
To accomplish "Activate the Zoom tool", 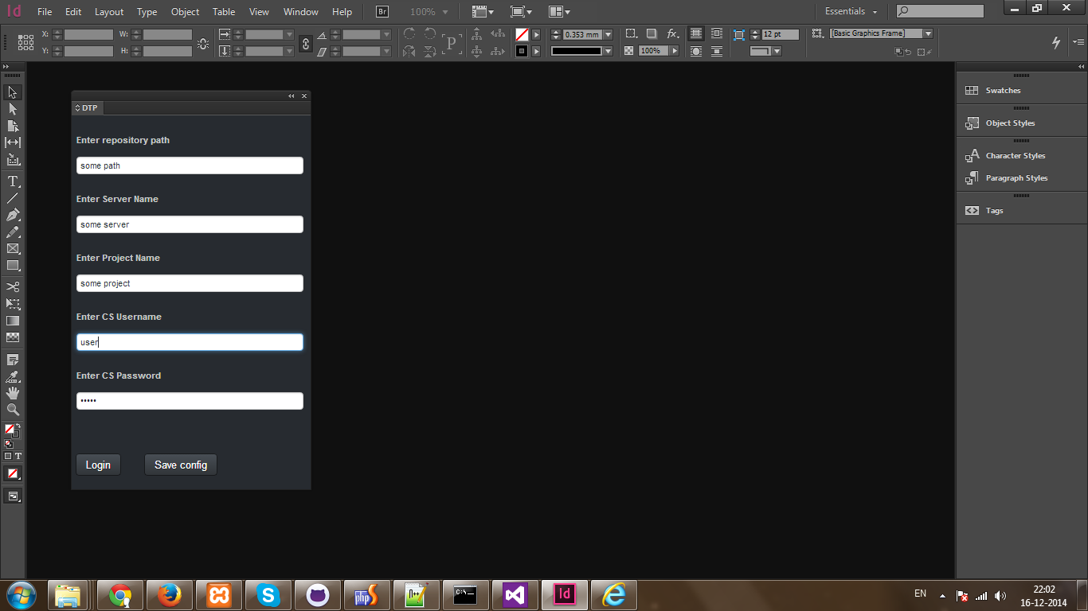I will point(13,410).
